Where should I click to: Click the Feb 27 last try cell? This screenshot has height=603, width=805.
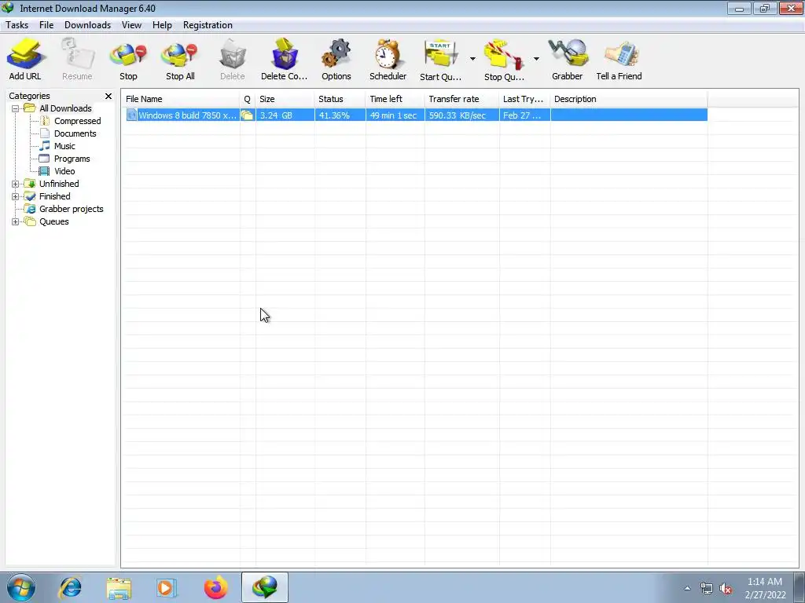pyautogui.click(x=524, y=115)
